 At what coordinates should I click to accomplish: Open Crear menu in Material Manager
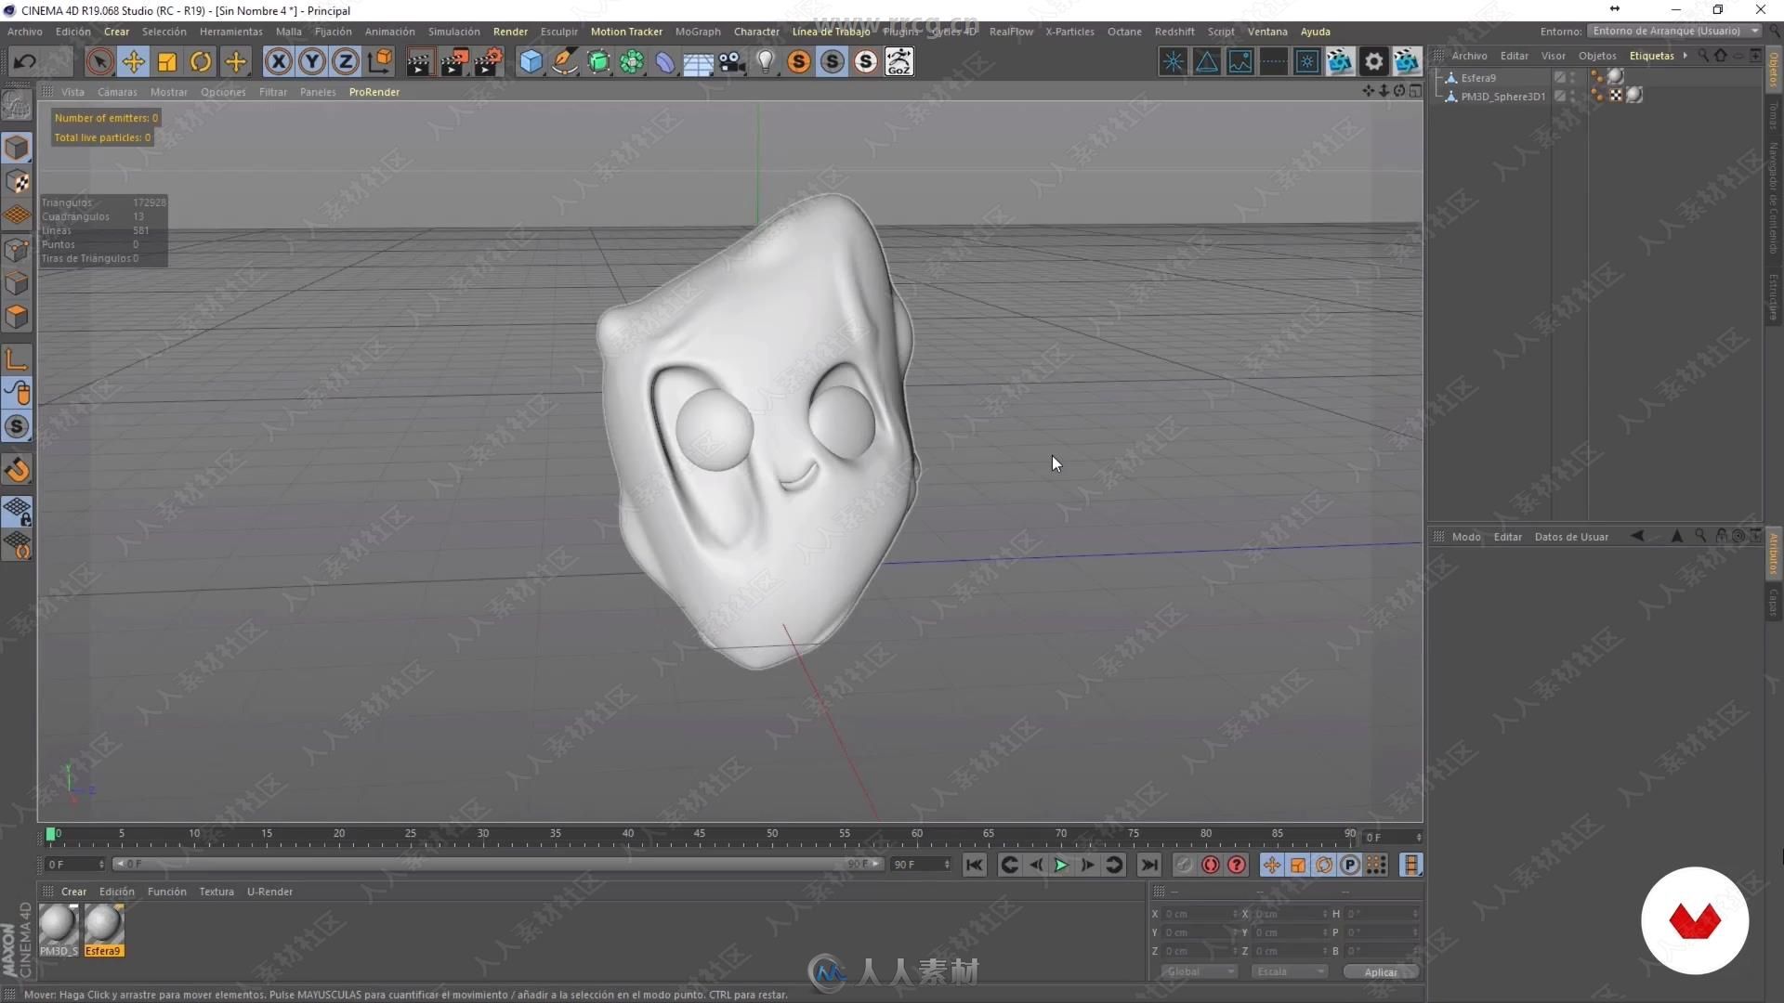73,892
